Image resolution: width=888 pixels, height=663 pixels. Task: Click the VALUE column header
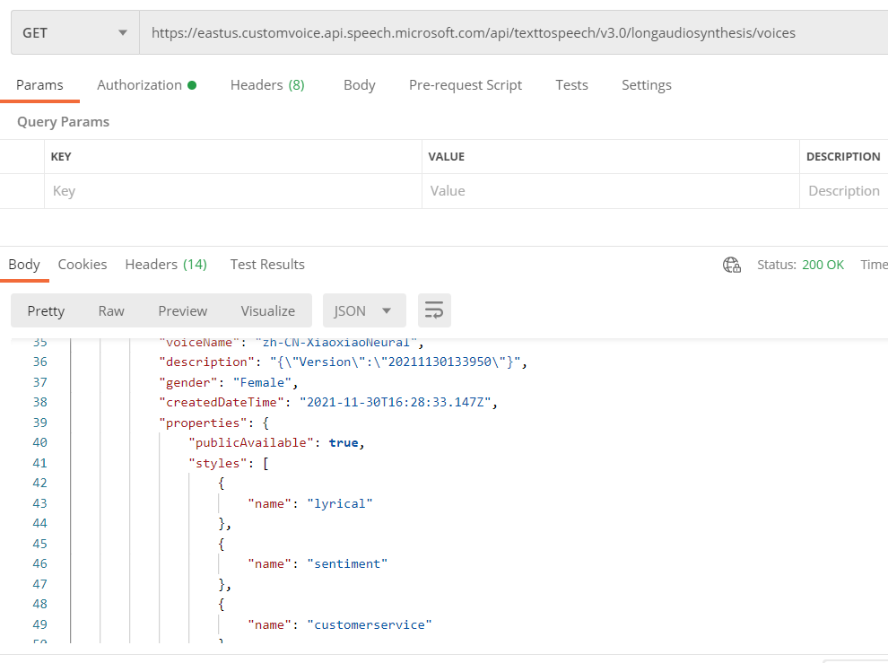(447, 156)
